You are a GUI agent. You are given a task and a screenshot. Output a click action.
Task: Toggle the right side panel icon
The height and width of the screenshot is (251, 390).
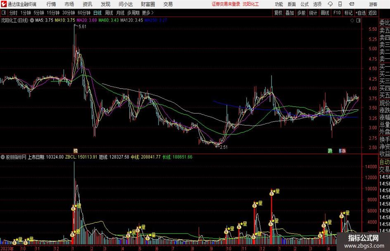coord(358,21)
